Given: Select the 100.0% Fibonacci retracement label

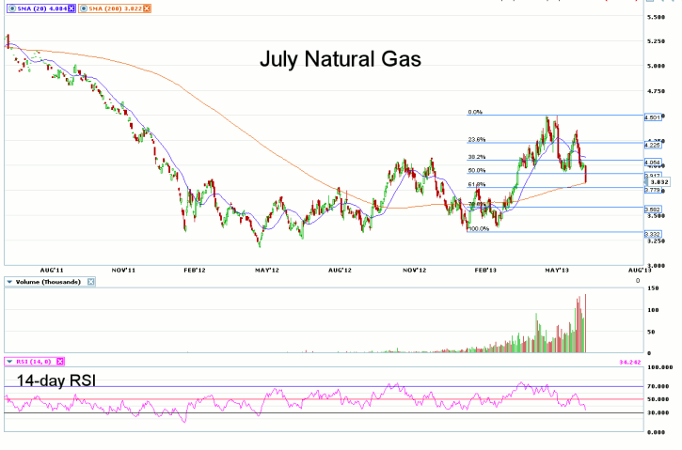Looking at the screenshot, I should pos(478,228).
